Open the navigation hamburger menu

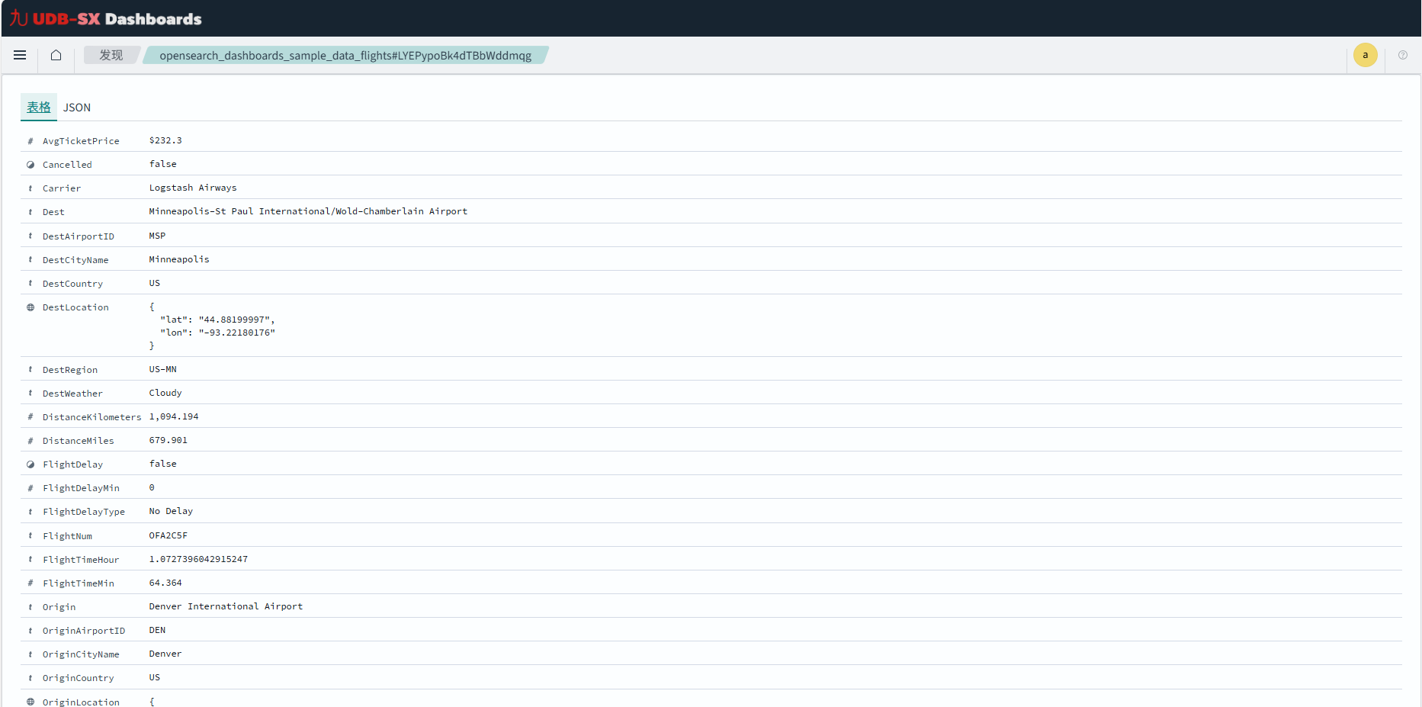click(x=20, y=55)
